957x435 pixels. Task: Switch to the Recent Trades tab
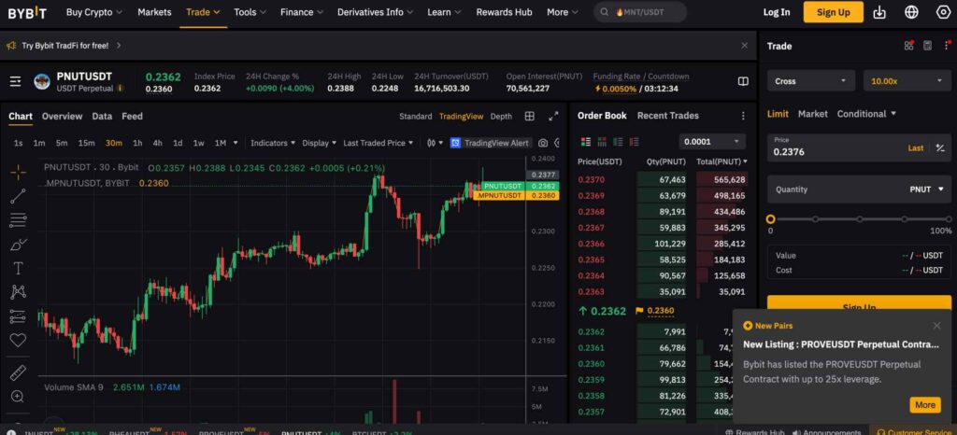tap(667, 116)
